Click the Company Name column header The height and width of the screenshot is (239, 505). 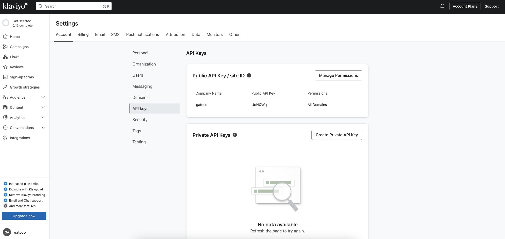209,93
